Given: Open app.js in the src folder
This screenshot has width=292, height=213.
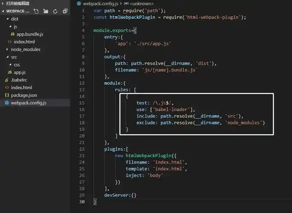Looking at the screenshot, I should pos(20,72).
